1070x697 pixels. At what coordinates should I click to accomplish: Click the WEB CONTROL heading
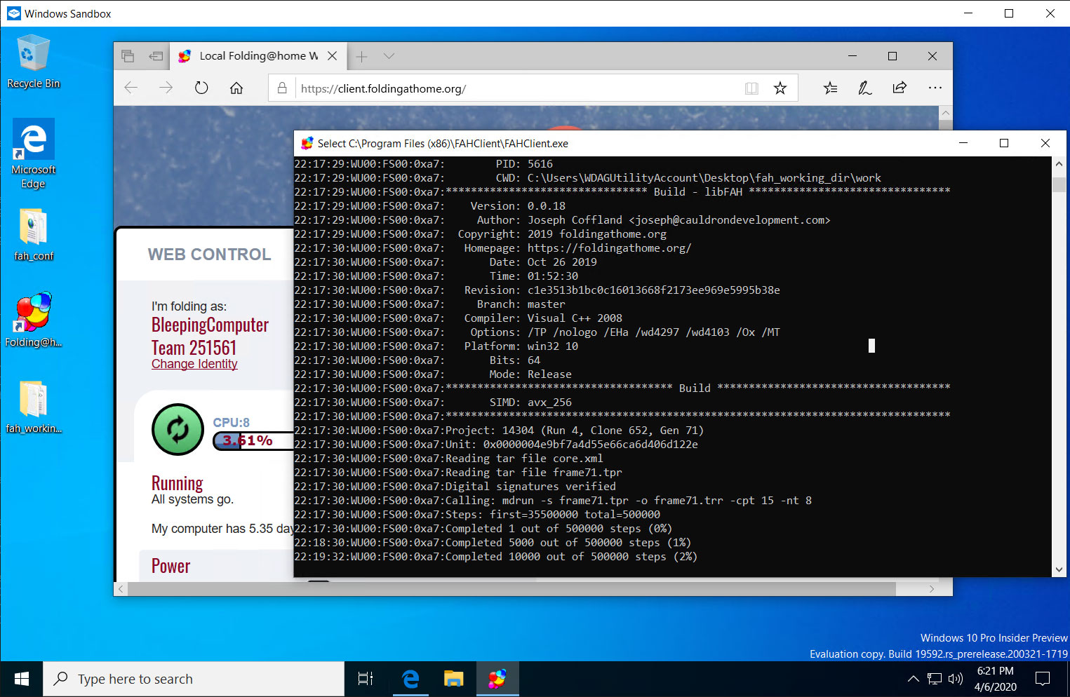209,255
